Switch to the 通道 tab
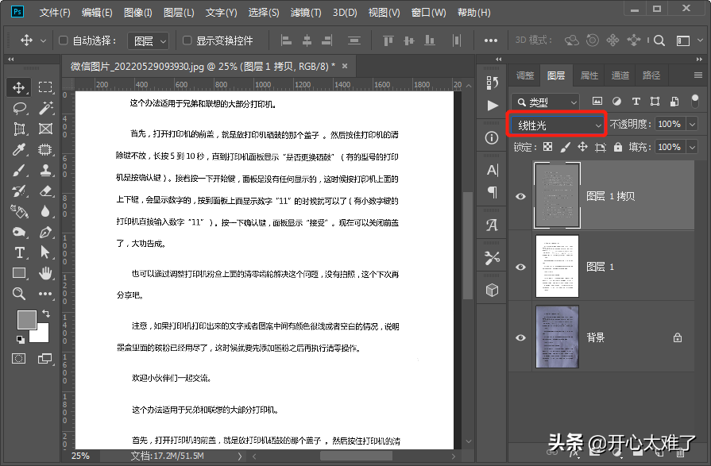The width and height of the screenshot is (711, 466). [620, 75]
